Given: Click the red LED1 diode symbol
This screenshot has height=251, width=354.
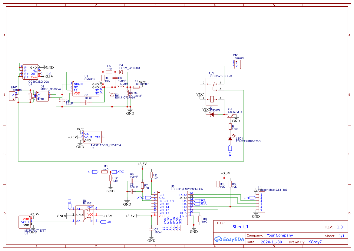Looking at the screenshot, I should [230, 138].
